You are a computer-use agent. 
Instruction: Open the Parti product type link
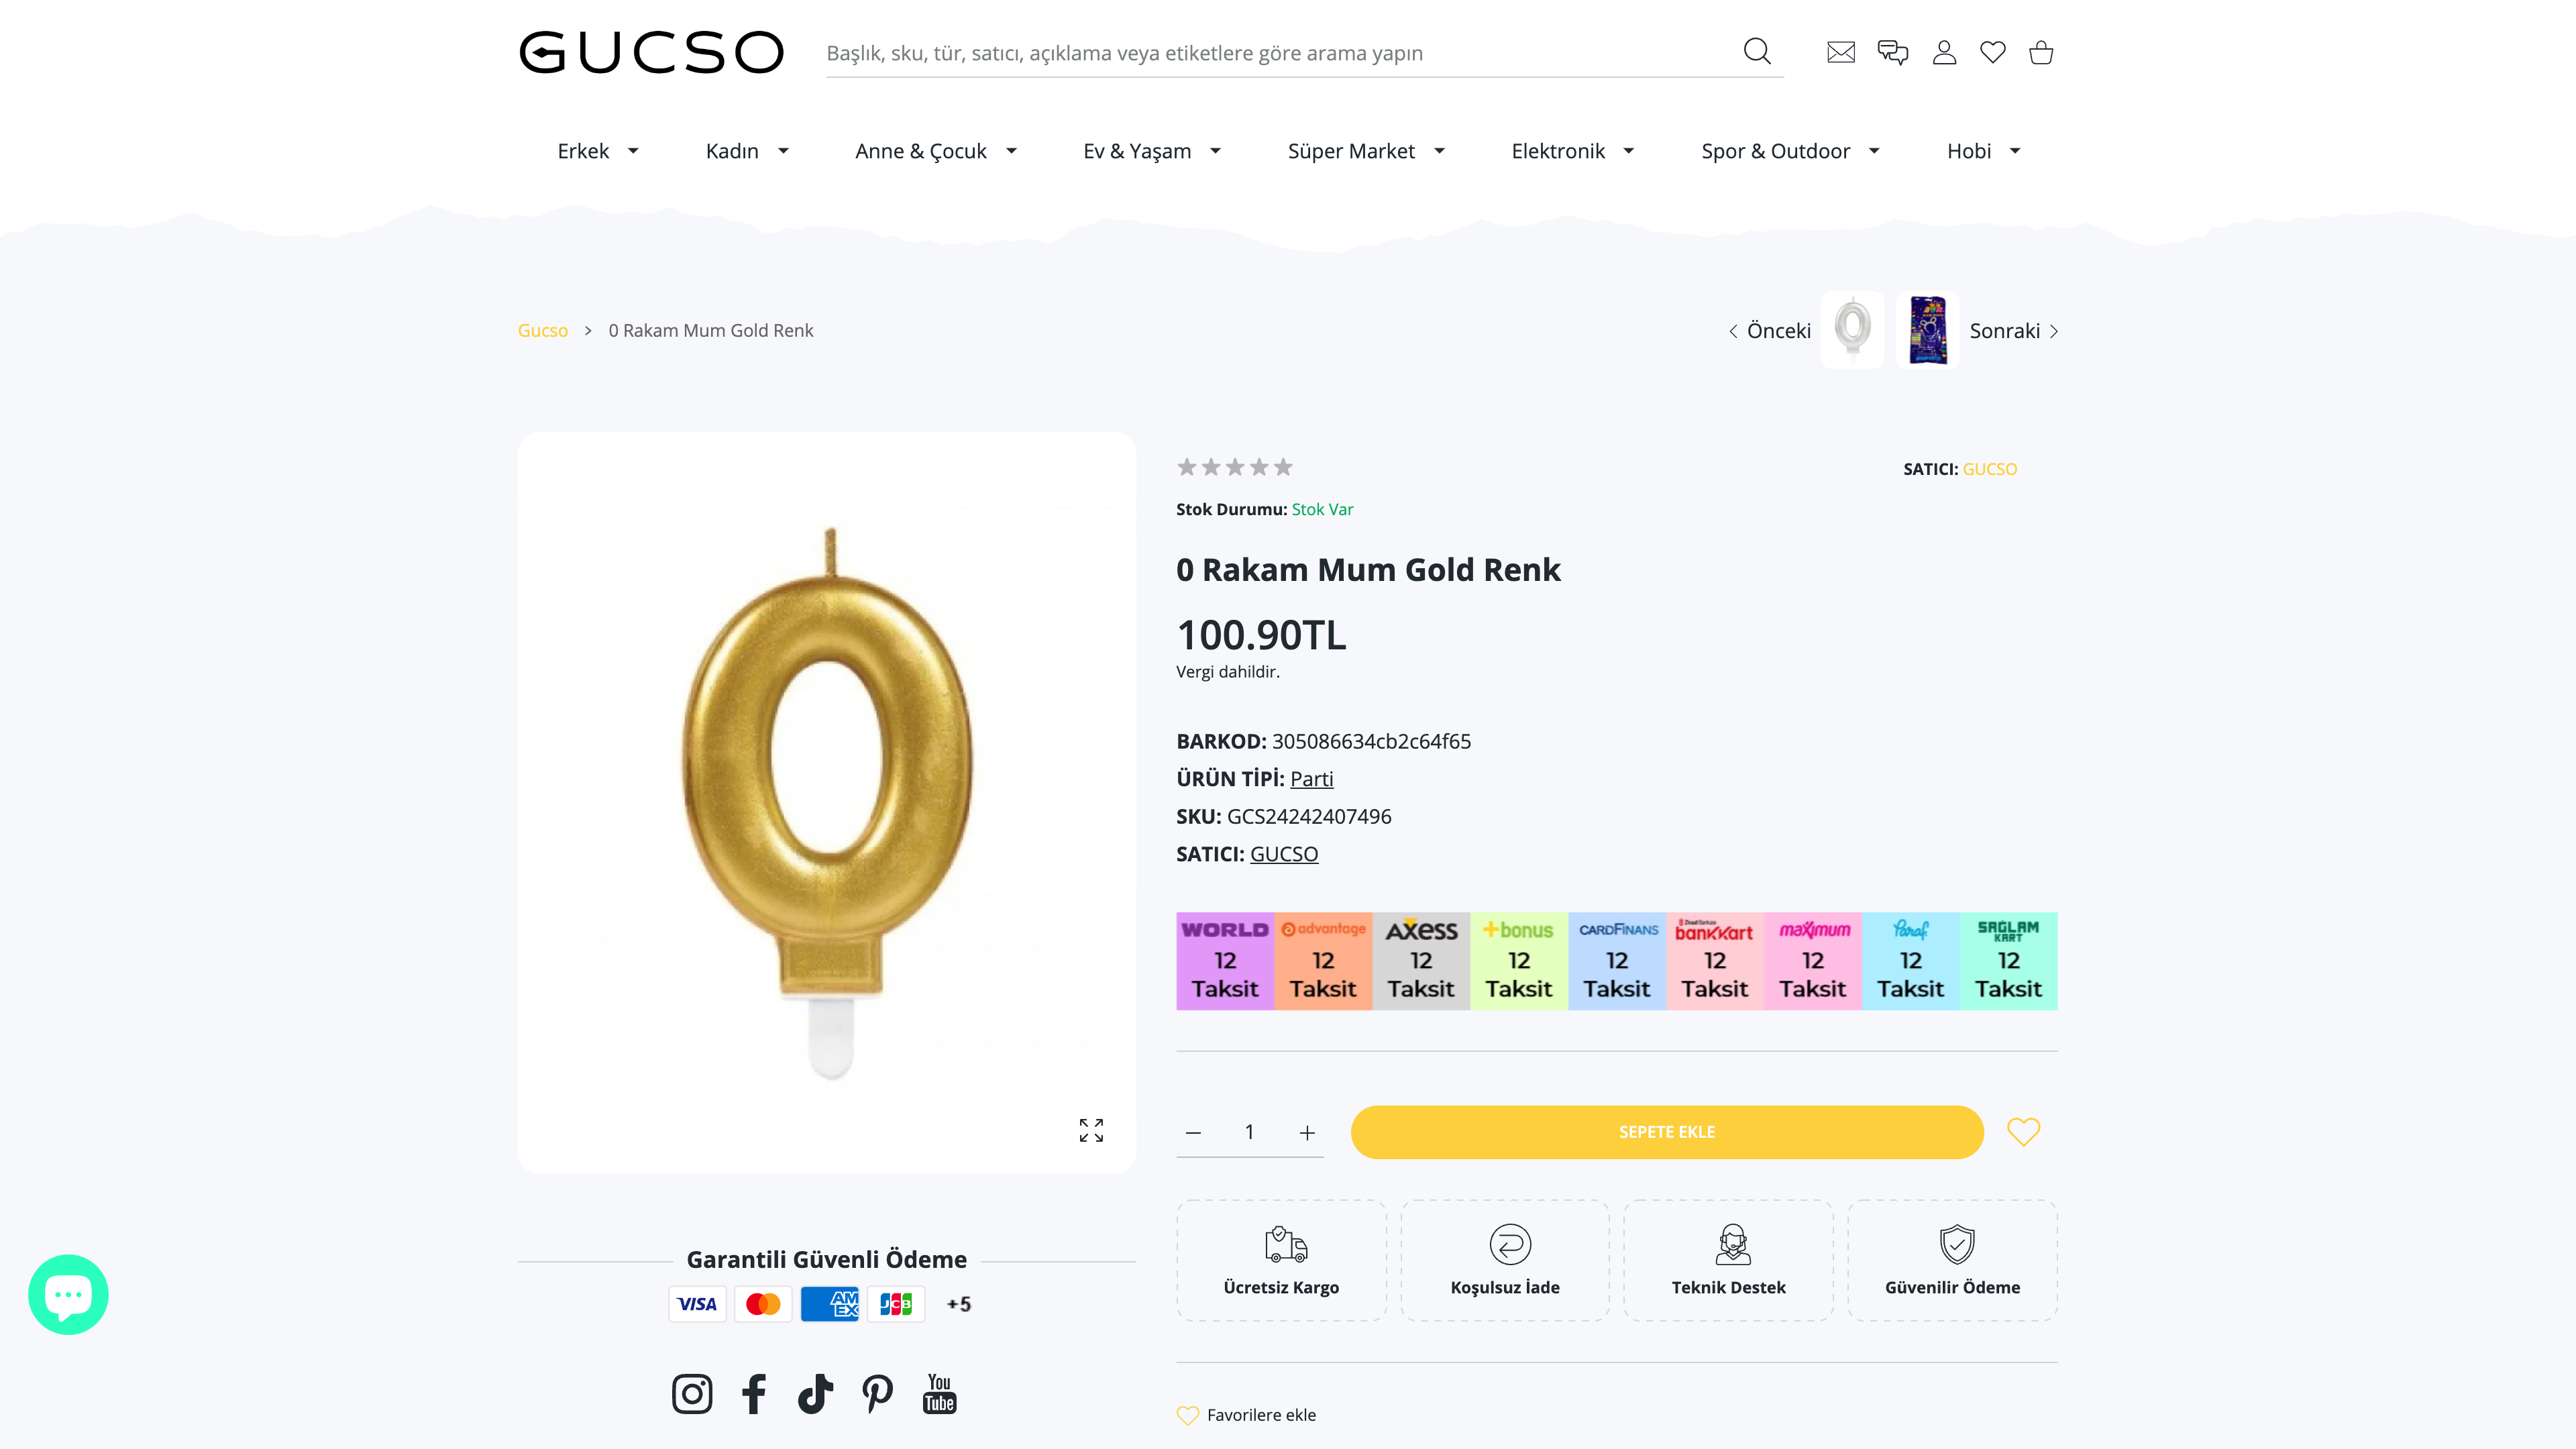1311,778
